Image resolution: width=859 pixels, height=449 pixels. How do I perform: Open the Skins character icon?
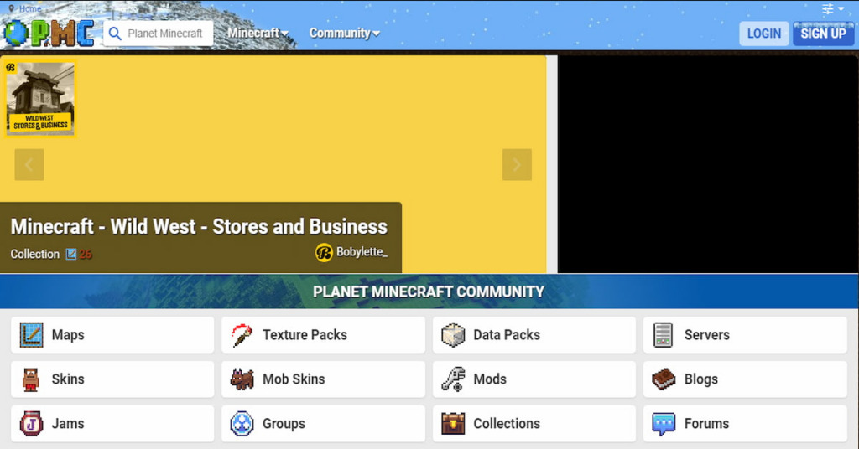[x=31, y=379]
